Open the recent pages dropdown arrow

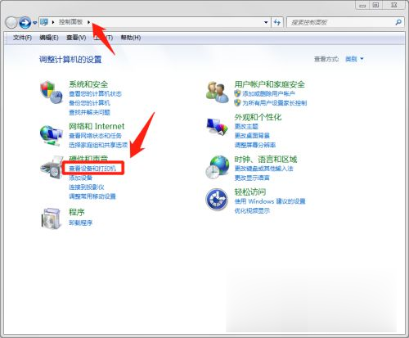point(34,23)
